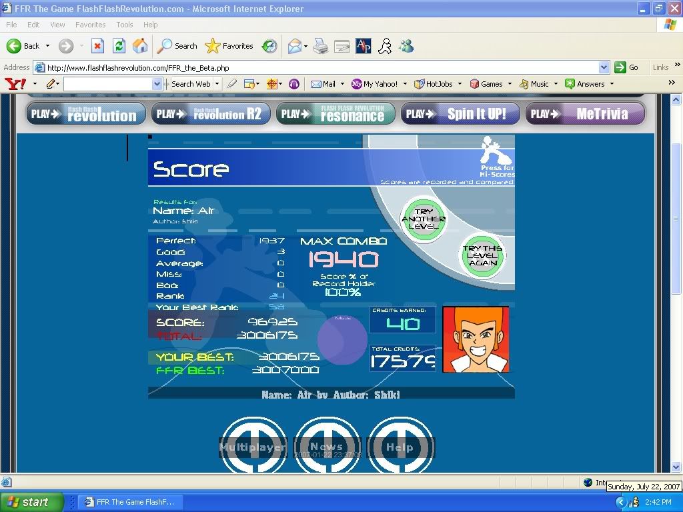The image size is (683, 512).
Task: Click the vertical page scrollbar thumb
Action: (676, 220)
